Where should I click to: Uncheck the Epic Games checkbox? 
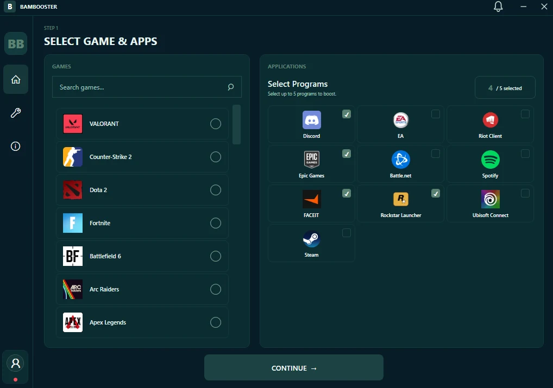pyautogui.click(x=347, y=154)
